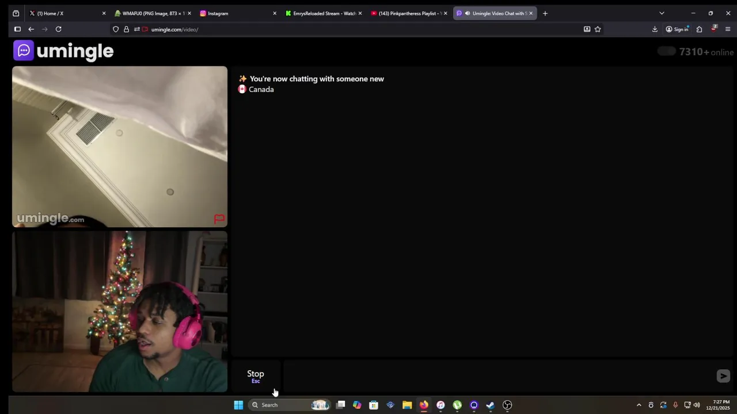Toggle reader view icon in address bar
Image resolution: width=737 pixels, height=414 pixels.
click(587, 29)
